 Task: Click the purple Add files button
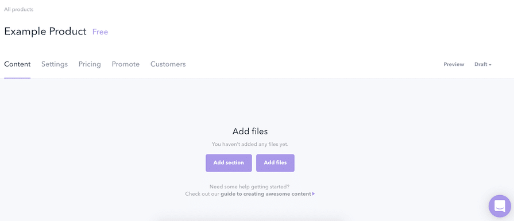(275, 162)
